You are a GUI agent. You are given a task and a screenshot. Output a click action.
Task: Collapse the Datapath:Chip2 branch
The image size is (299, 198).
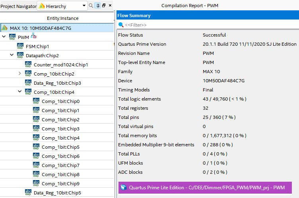coord(12,55)
